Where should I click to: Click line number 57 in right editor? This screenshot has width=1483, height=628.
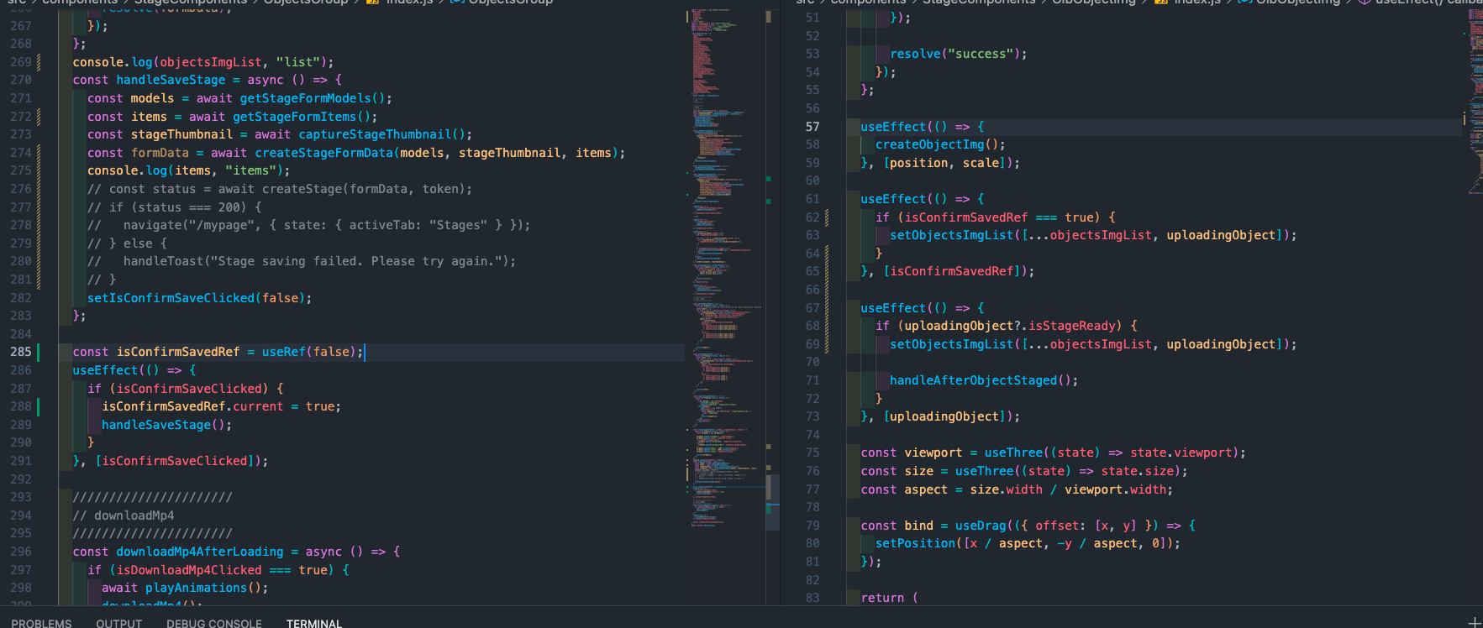[x=812, y=127]
